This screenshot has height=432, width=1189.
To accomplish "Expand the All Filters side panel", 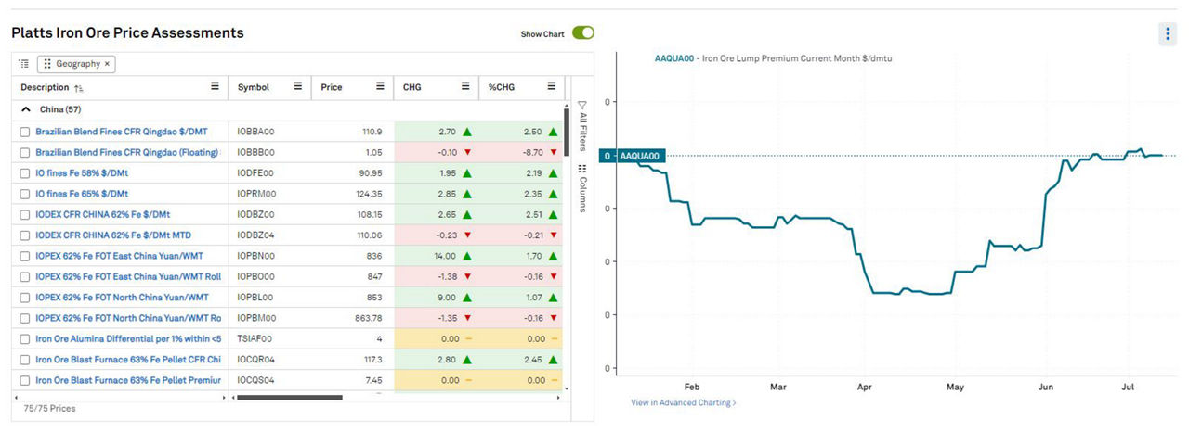I will point(582,125).
